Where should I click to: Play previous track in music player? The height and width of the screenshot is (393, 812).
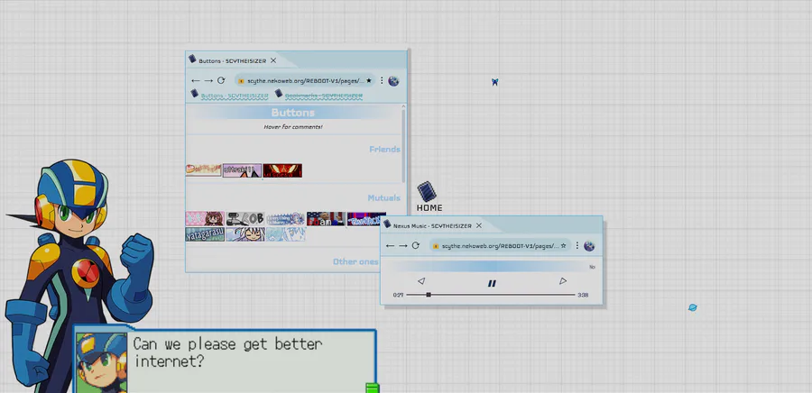[421, 281]
